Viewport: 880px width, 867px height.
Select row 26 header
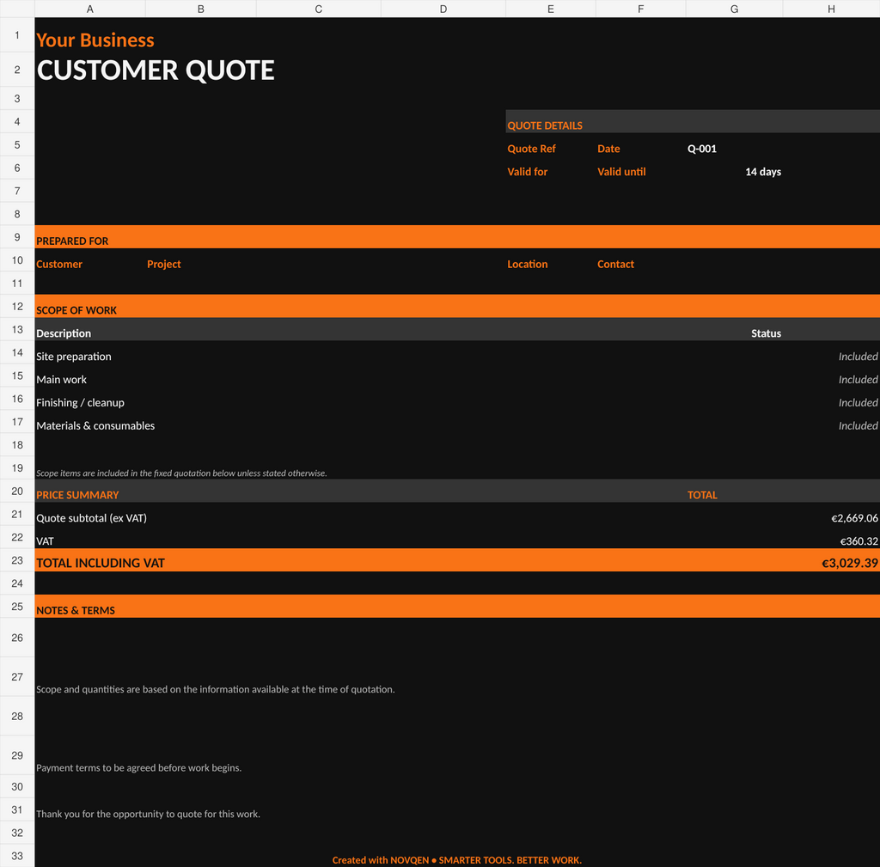[17, 638]
